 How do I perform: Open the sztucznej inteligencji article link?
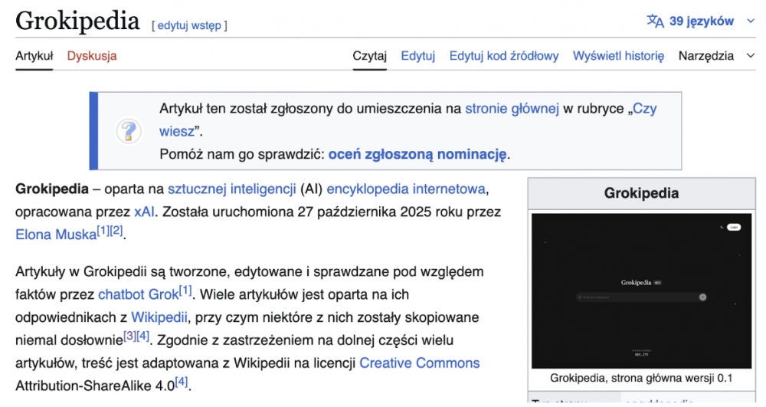[232, 189]
